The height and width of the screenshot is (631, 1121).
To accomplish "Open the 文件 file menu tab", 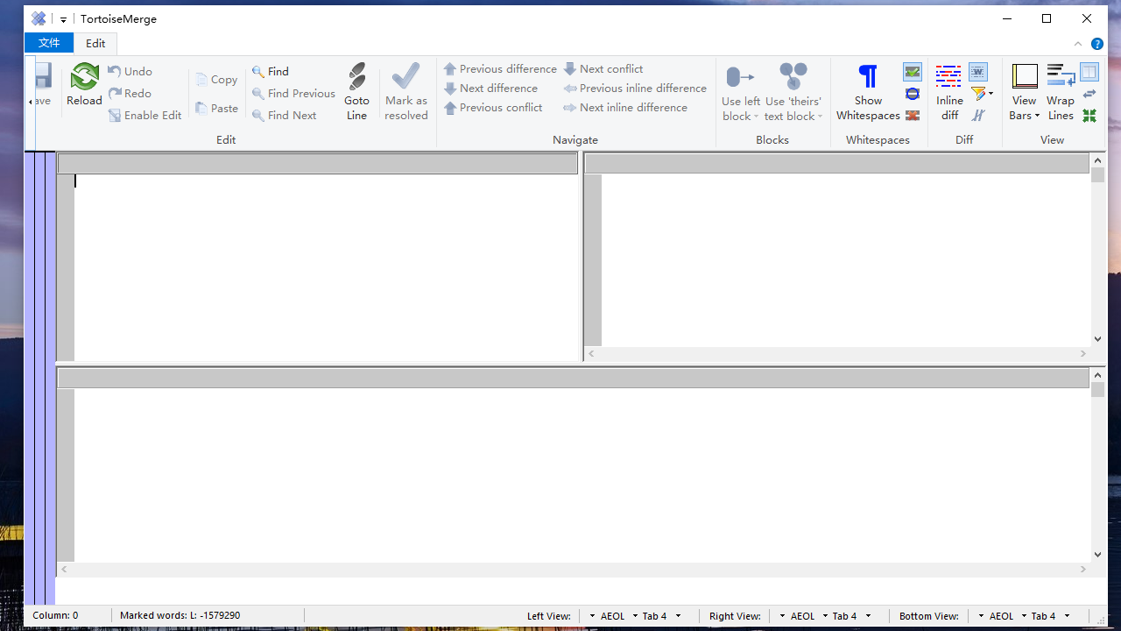I will (x=49, y=43).
